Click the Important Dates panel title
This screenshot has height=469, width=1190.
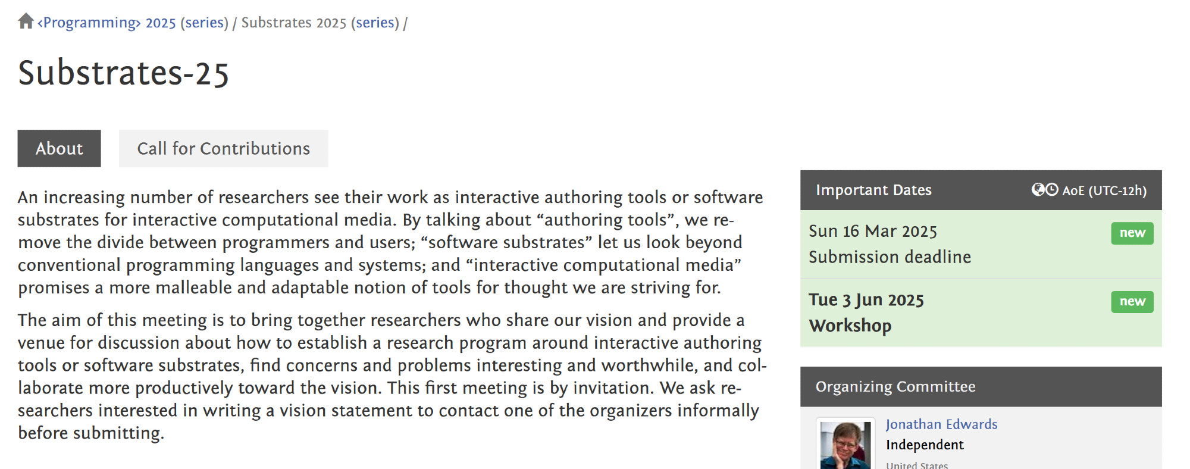point(873,190)
